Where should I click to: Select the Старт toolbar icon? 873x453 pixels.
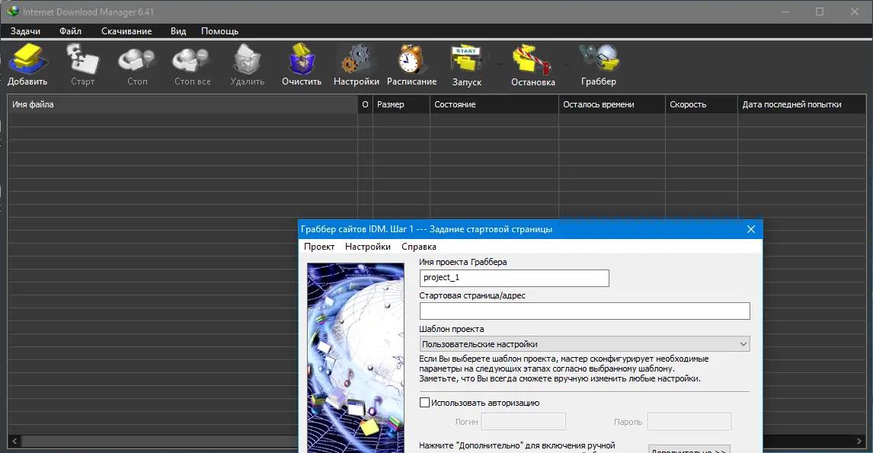[x=82, y=62]
